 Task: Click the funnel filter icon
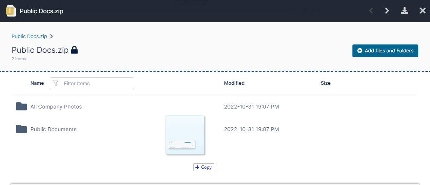pos(56,83)
